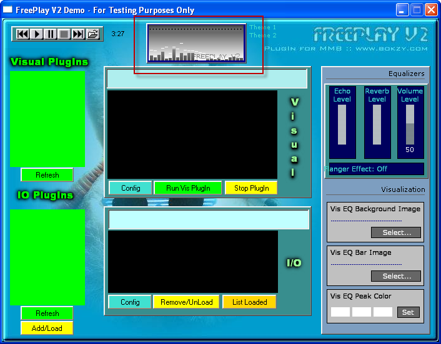The width and height of the screenshot is (441, 344).
Task: Refresh the Visual PlugIns list
Action: tap(47, 175)
